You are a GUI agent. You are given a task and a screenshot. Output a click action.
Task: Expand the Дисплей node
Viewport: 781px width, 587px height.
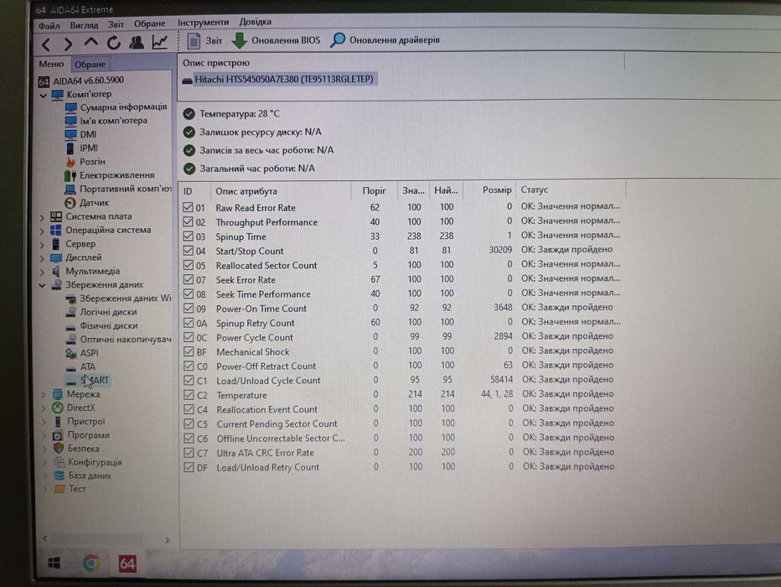click(43, 258)
